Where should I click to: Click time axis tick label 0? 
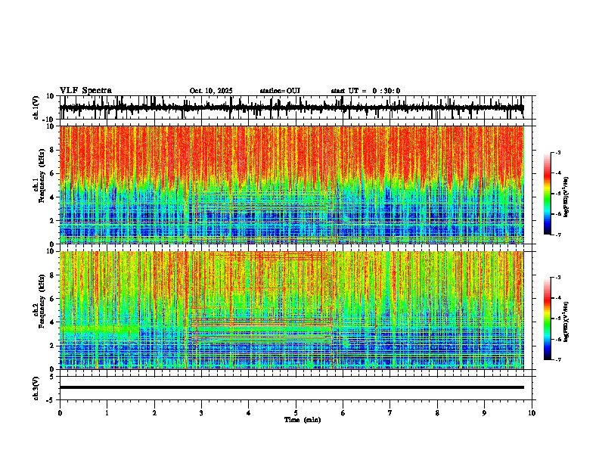(x=60, y=413)
